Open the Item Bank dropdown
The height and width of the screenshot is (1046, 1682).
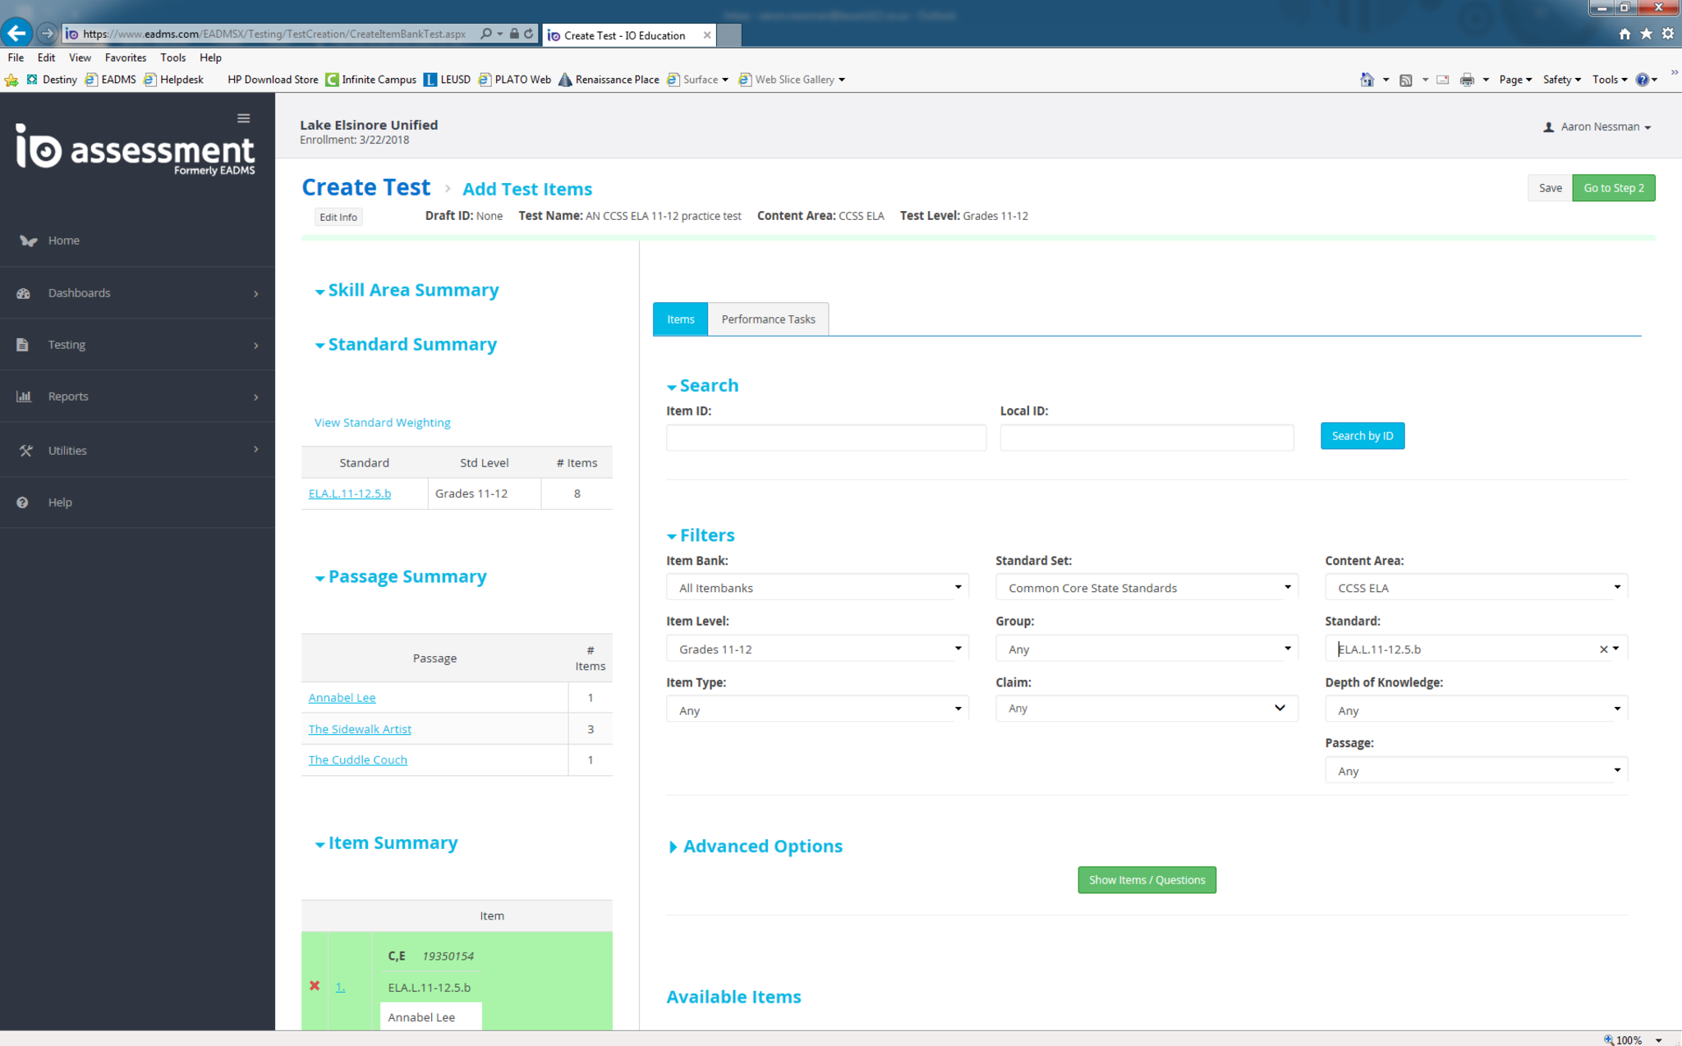(x=816, y=588)
